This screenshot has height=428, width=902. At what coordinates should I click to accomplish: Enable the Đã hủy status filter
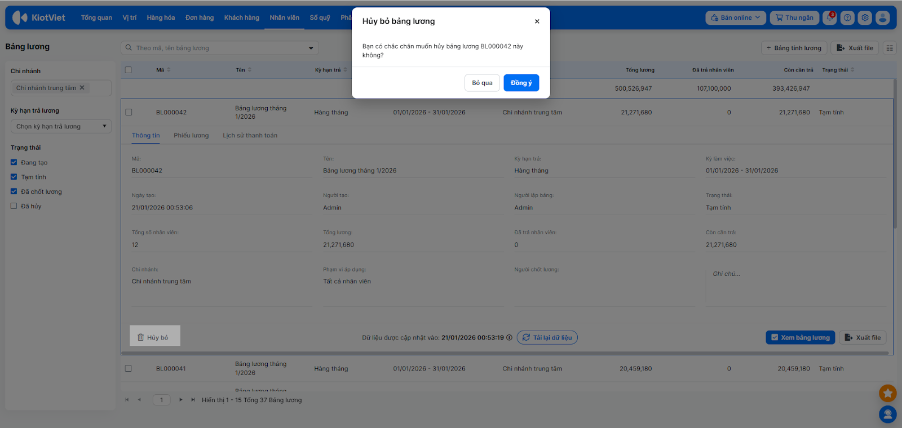coord(14,206)
